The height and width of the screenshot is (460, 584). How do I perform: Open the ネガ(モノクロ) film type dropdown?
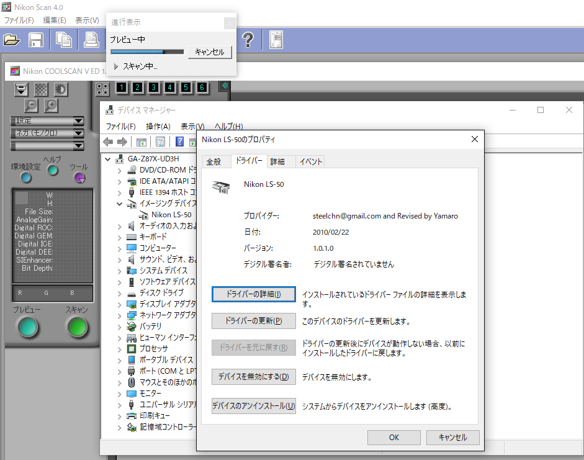point(47,133)
